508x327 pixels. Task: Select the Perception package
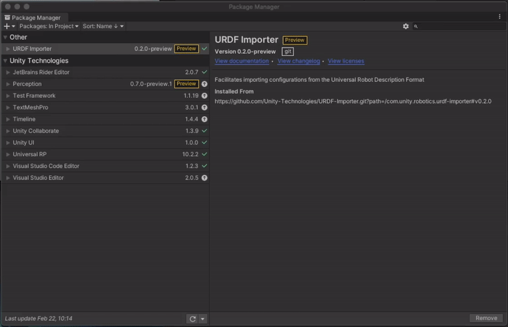105,84
